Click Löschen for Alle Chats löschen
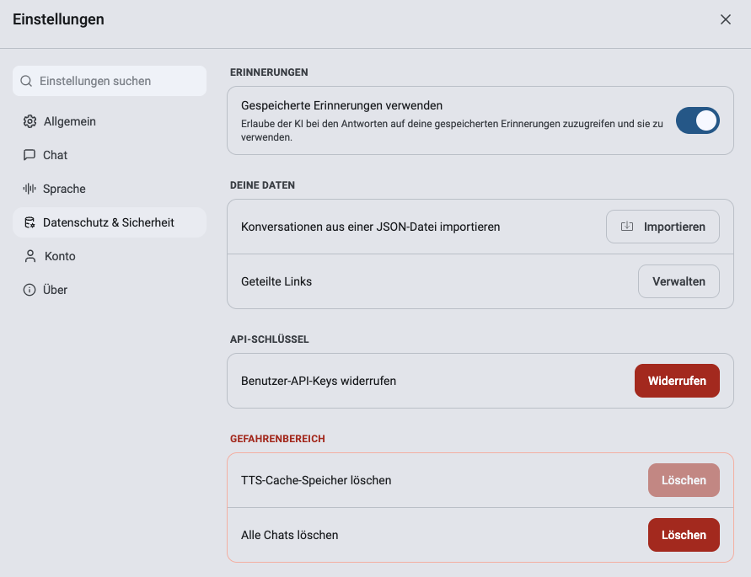Viewport: 751px width, 577px height. [684, 535]
